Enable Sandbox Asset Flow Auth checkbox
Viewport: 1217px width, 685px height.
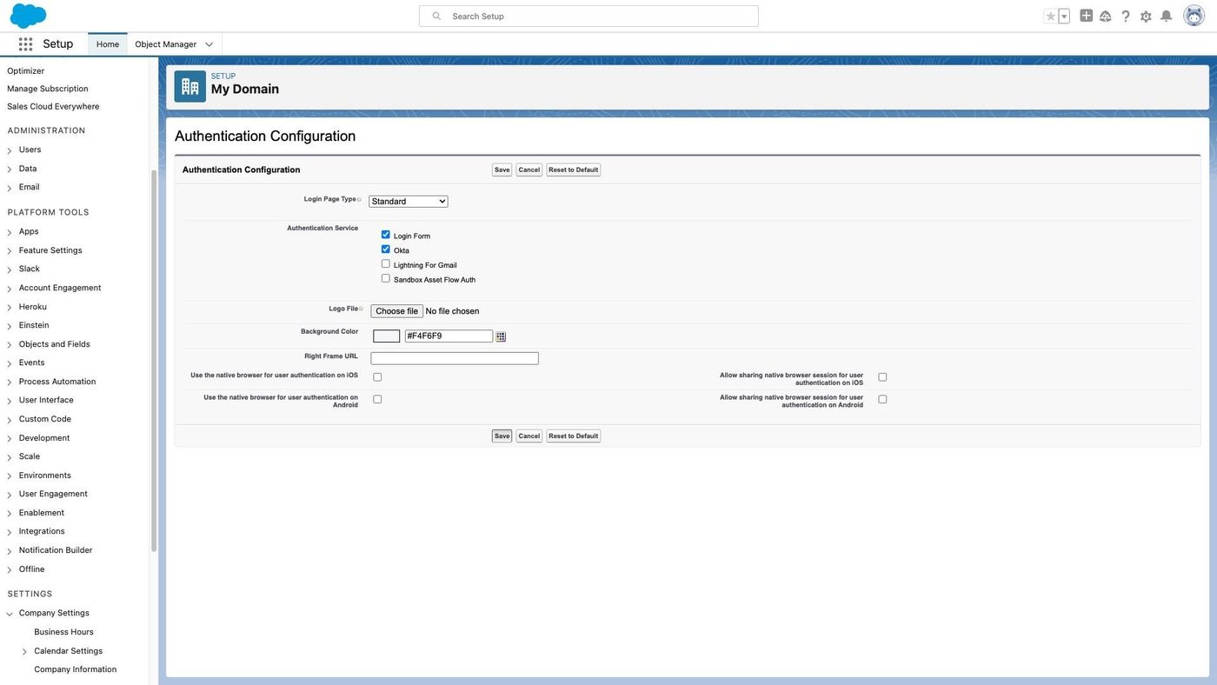[x=386, y=278]
